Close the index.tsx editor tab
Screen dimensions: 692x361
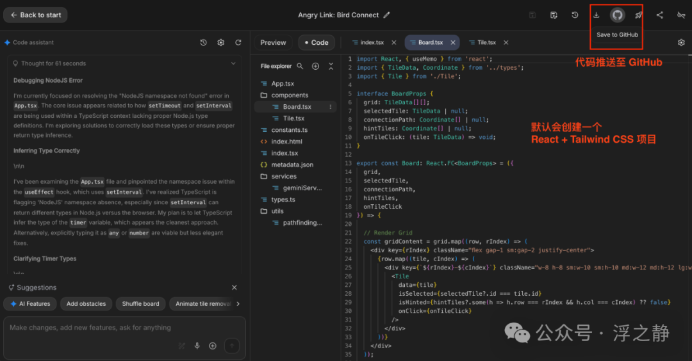click(x=393, y=42)
